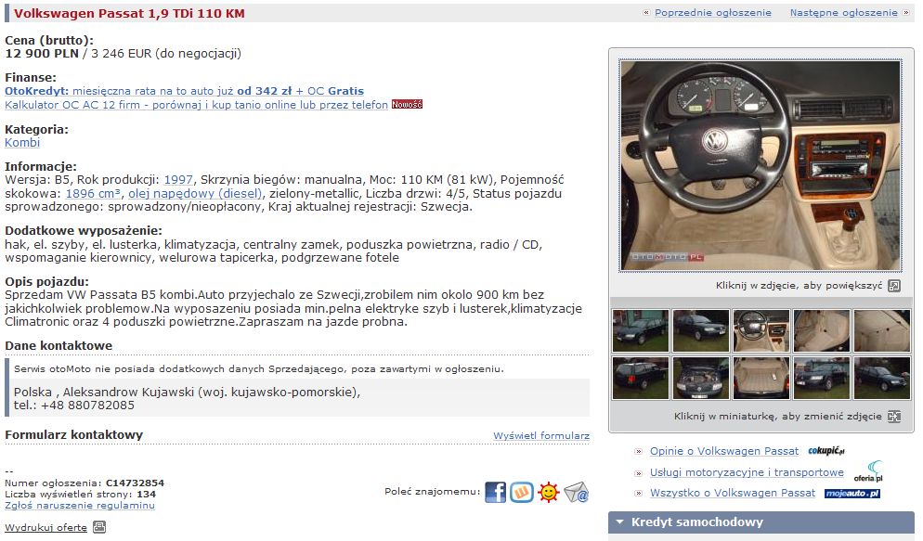
Task: Click the yellow smiley sun share icon
Action: click(549, 492)
